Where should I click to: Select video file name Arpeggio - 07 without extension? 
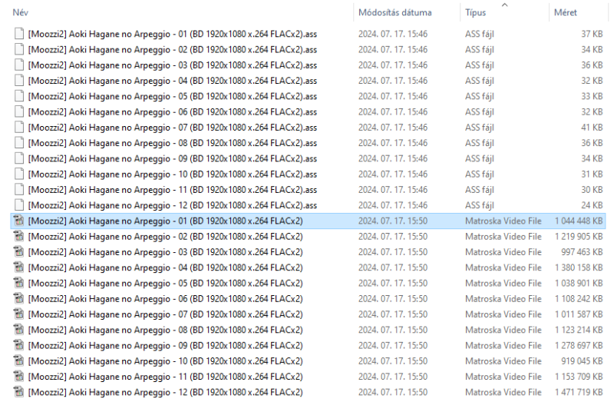click(x=165, y=314)
